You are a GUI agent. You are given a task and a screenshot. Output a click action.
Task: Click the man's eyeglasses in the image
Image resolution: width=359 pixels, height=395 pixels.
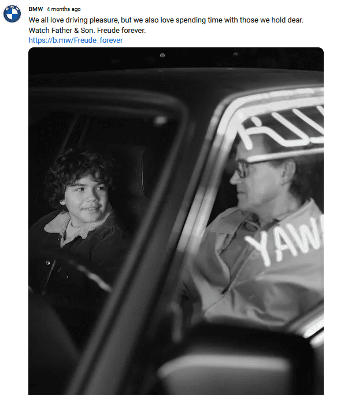click(245, 168)
